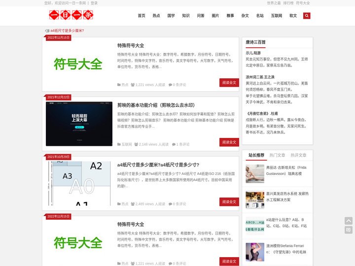Click the hair salon hot water thumbnail

click(255, 199)
